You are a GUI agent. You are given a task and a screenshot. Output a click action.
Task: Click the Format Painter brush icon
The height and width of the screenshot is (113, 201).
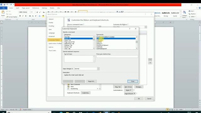7,17
